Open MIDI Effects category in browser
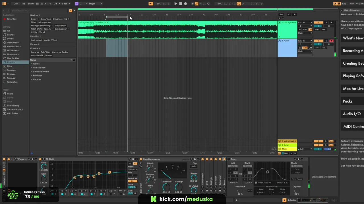This screenshot has width=364, height=204. coord(13,50)
